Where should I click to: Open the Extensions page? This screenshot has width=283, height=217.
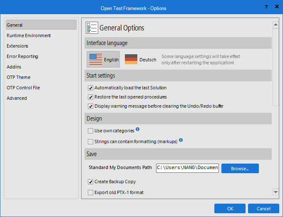point(17,46)
